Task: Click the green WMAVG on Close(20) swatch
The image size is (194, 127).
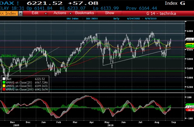Action: pyautogui.click(x=4, y=82)
